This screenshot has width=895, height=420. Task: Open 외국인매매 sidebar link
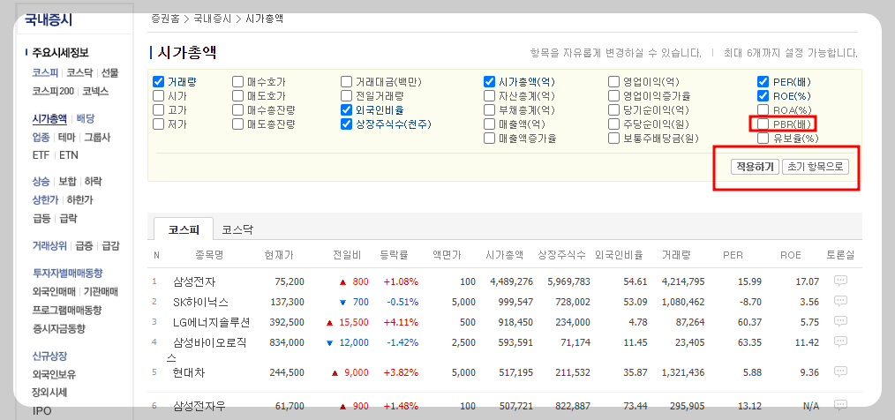(54, 292)
